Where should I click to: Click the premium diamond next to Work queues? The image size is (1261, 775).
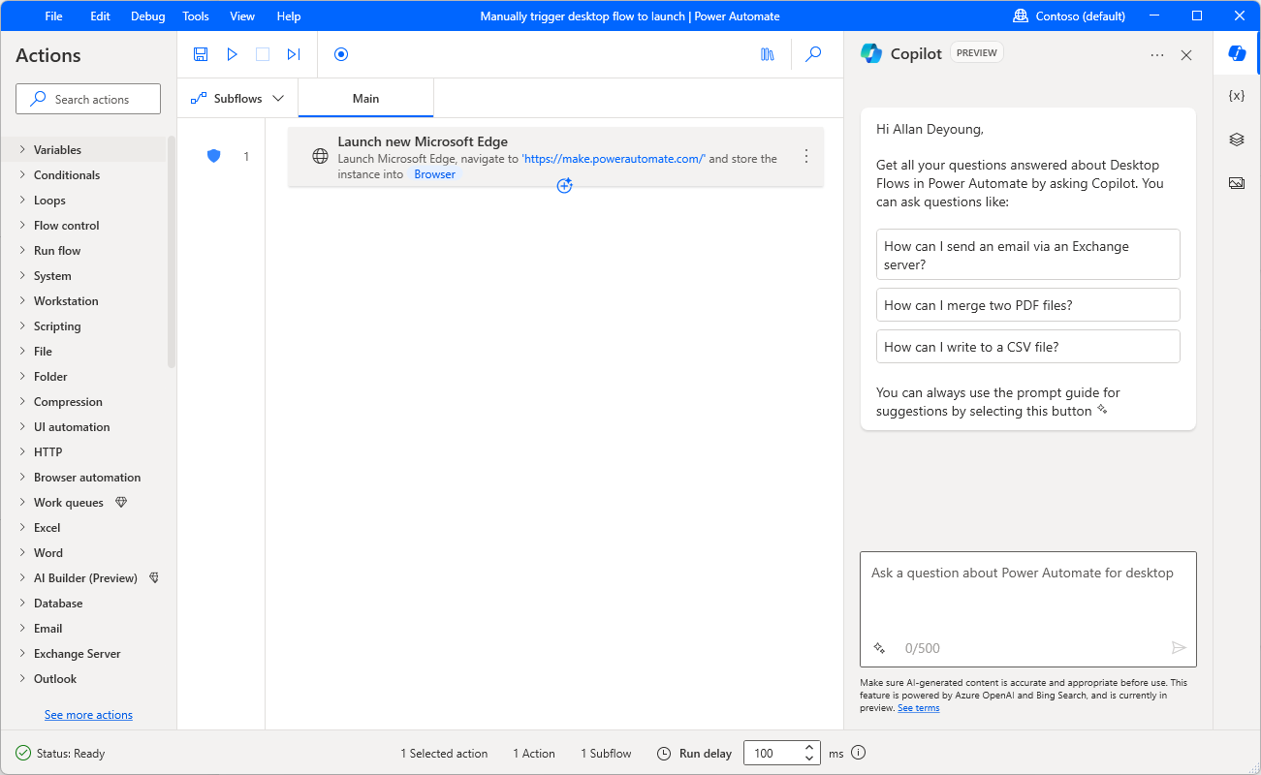(121, 502)
